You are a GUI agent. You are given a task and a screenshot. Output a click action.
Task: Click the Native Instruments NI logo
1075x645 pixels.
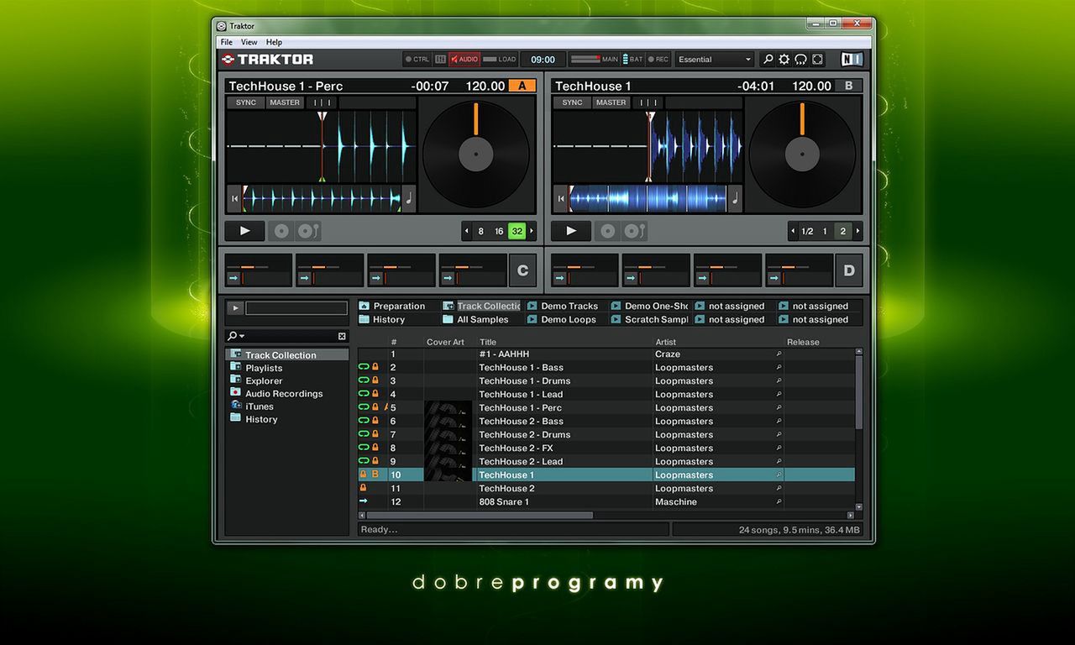[x=852, y=60]
